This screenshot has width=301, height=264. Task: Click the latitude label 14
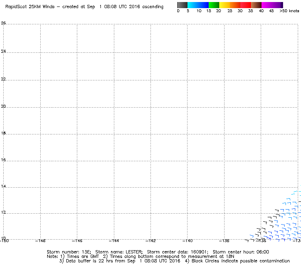[3, 186]
